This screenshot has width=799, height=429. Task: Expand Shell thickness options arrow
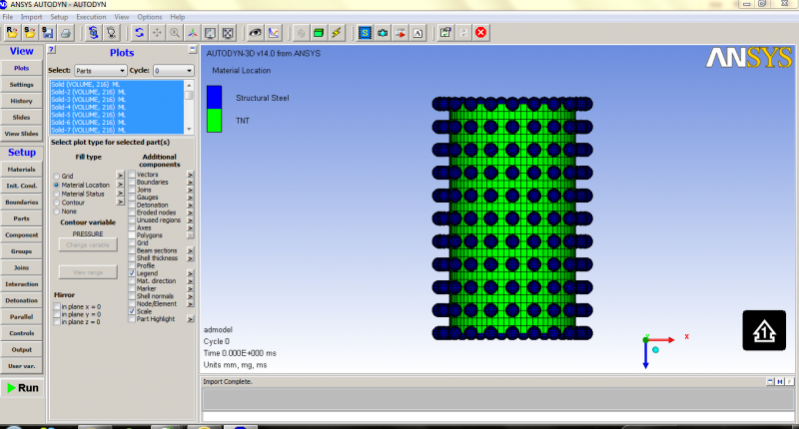(190, 258)
